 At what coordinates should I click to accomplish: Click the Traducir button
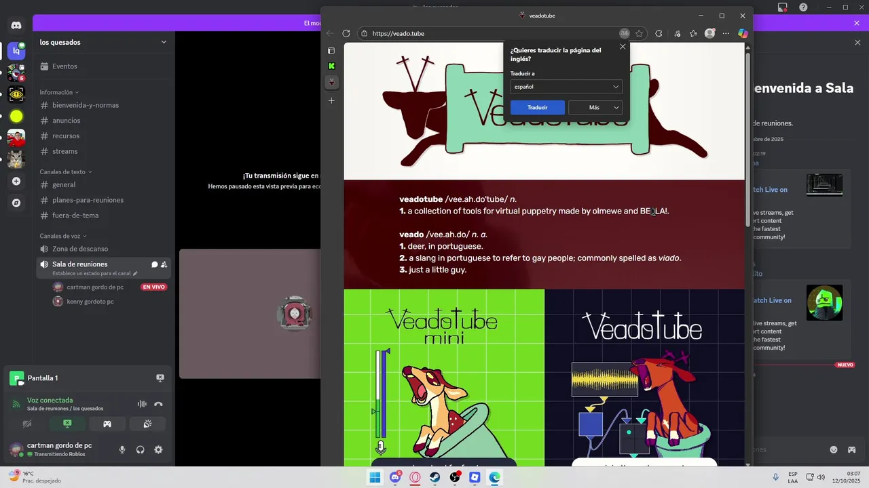point(537,107)
